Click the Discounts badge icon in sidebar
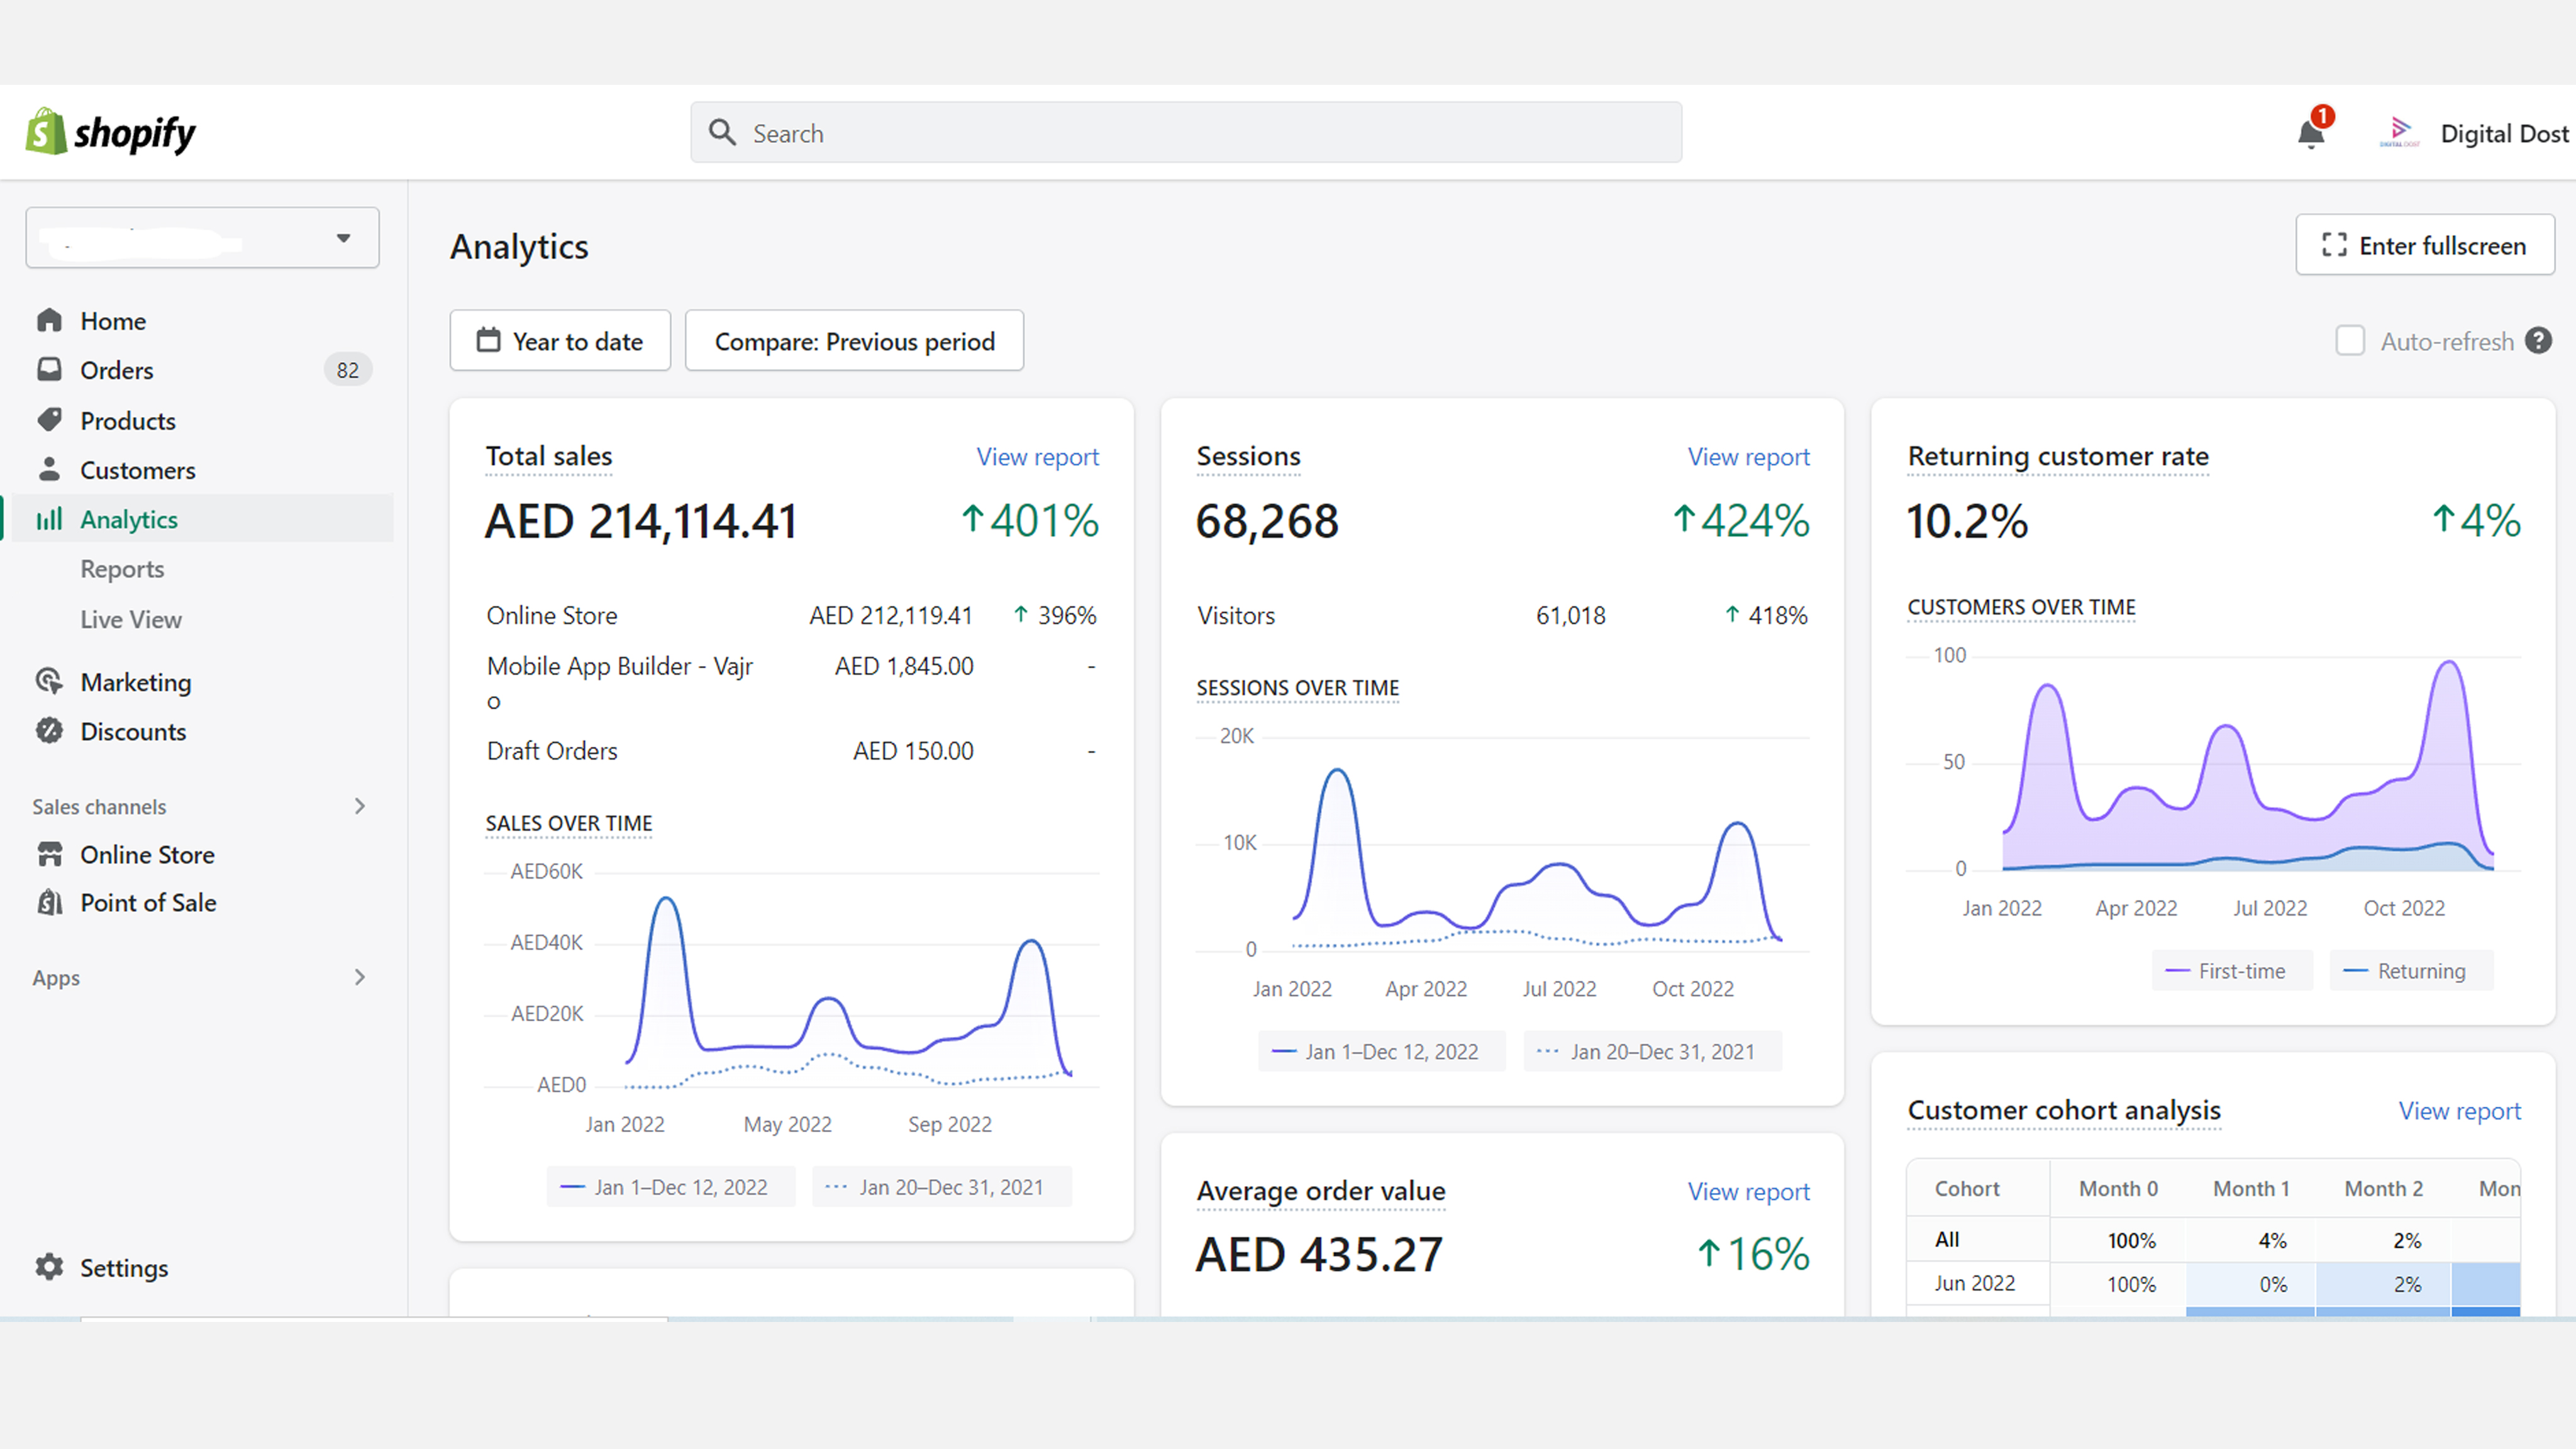2576x1449 pixels. [x=49, y=731]
